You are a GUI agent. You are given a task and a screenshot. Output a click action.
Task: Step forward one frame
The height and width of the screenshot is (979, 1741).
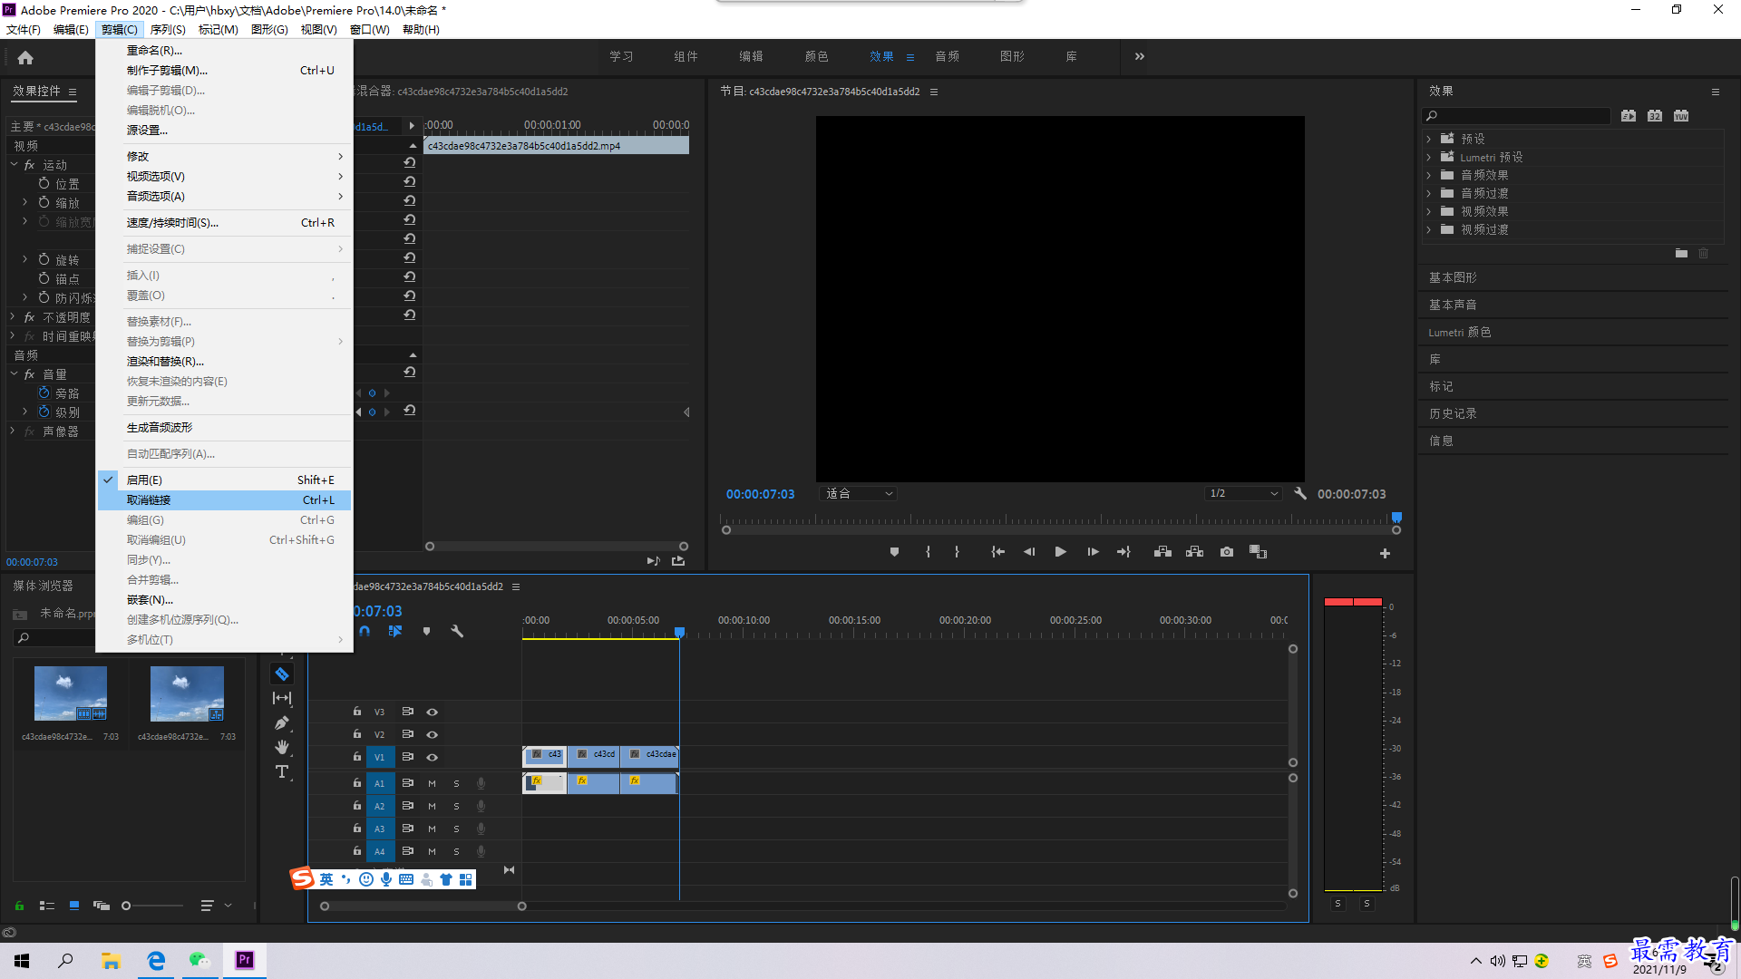(1093, 551)
